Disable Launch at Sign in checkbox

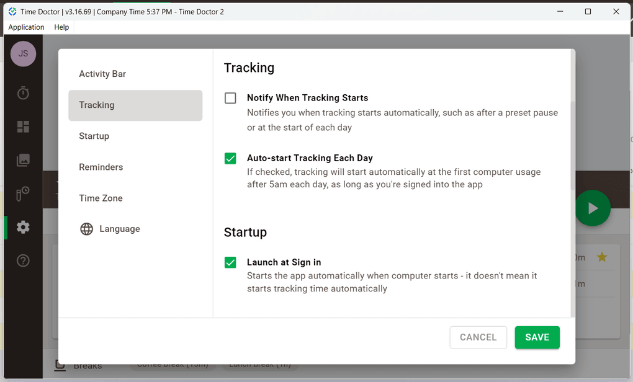click(x=230, y=262)
